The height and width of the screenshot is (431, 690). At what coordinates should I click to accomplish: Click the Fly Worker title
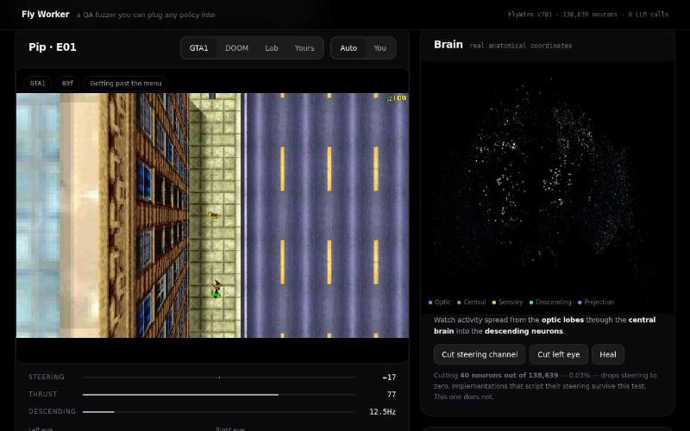[x=46, y=14]
